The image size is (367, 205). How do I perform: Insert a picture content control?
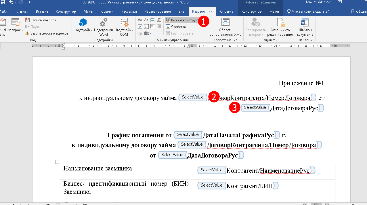[153, 20]
